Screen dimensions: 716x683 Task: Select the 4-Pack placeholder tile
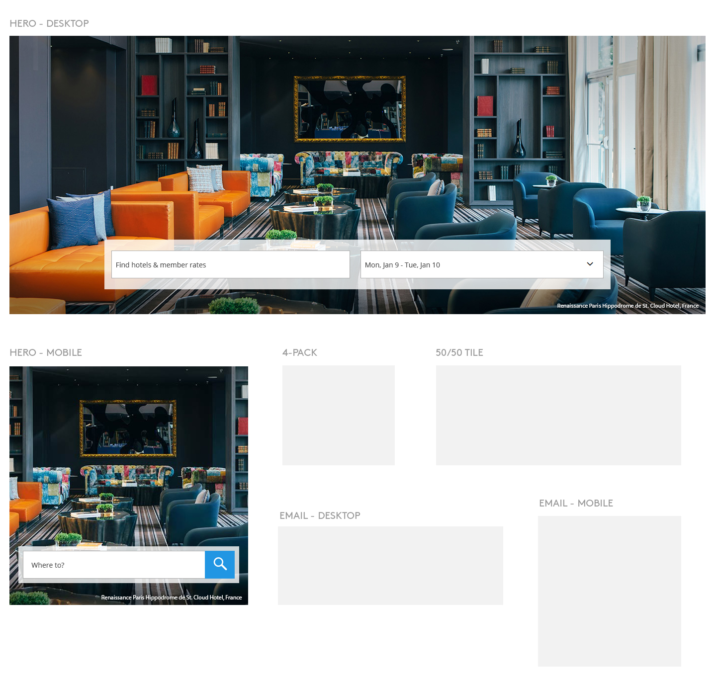click(x=338, y=415)
